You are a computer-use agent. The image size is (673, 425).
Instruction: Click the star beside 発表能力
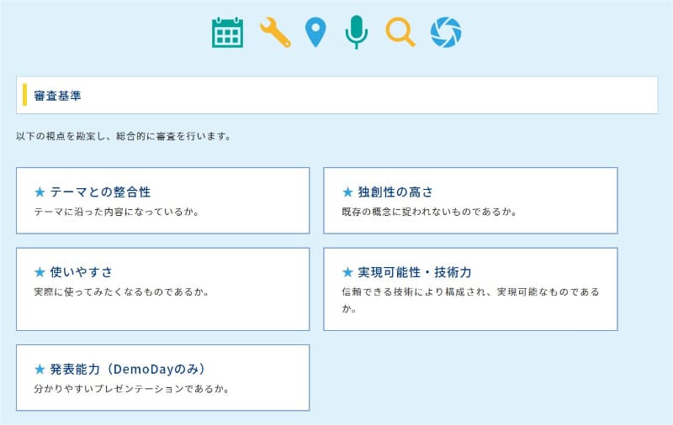40,369
